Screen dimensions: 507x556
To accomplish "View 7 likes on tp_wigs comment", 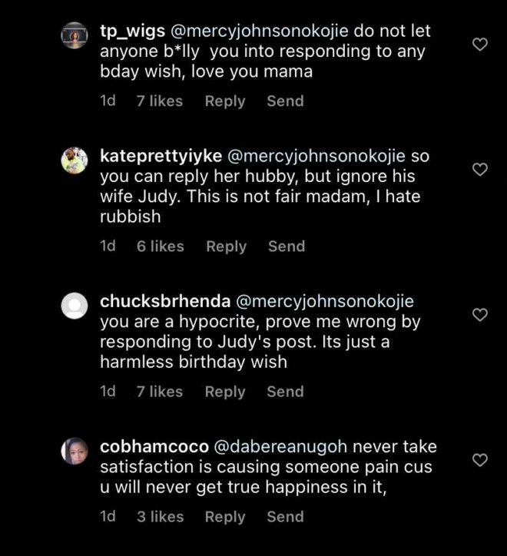I will (159, 101).
